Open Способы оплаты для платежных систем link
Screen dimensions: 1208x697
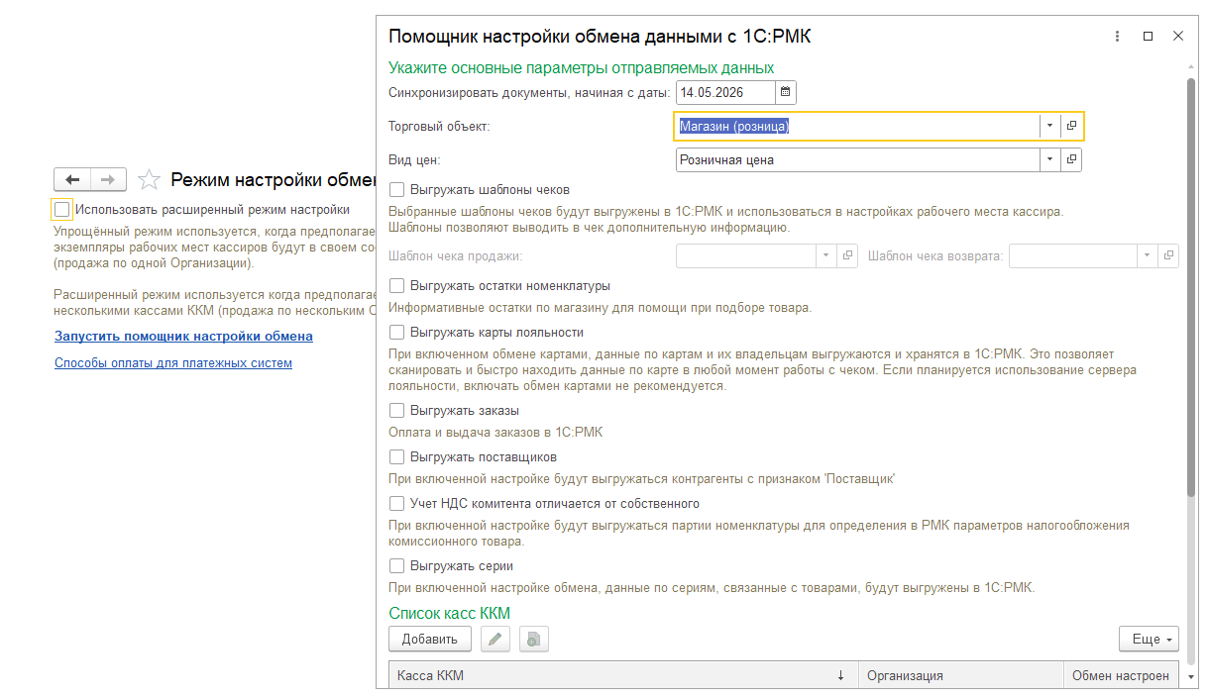pos(173,362)
